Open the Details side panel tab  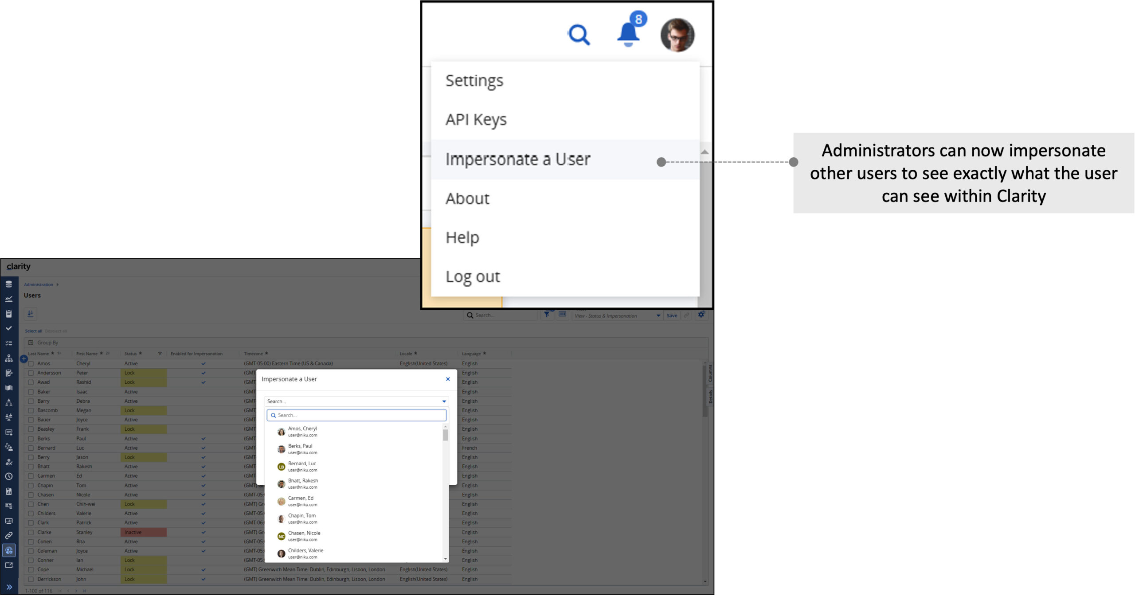710,396
